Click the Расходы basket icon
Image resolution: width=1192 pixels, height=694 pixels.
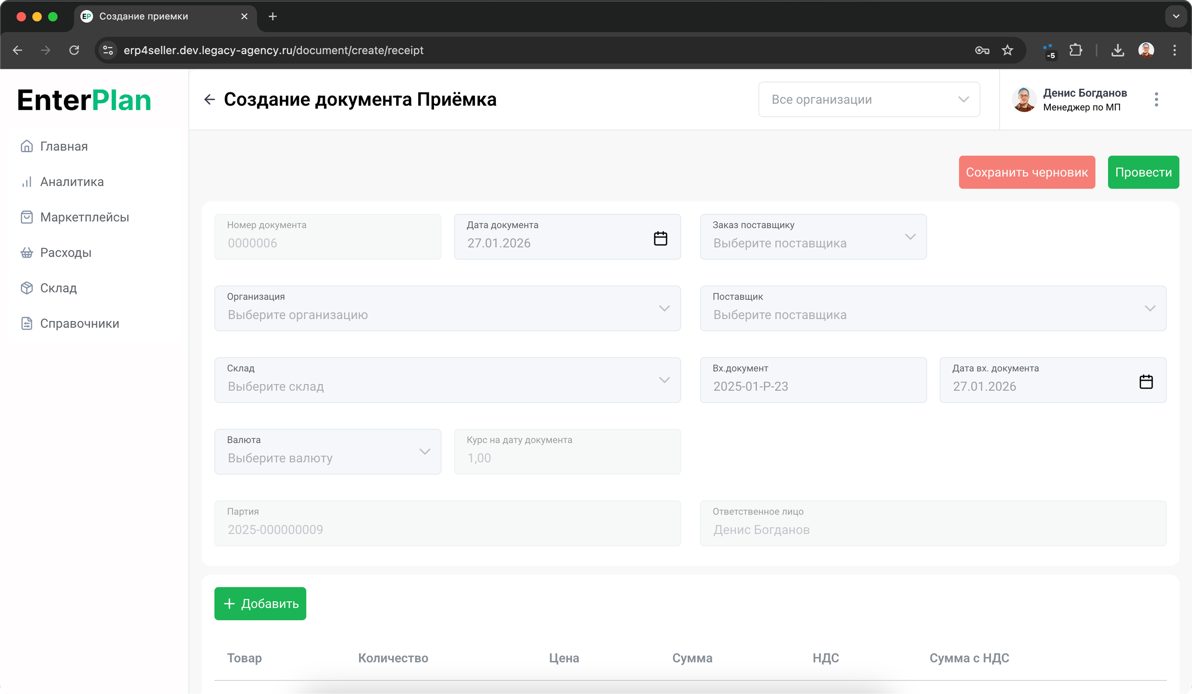click(x=27, y=252)
